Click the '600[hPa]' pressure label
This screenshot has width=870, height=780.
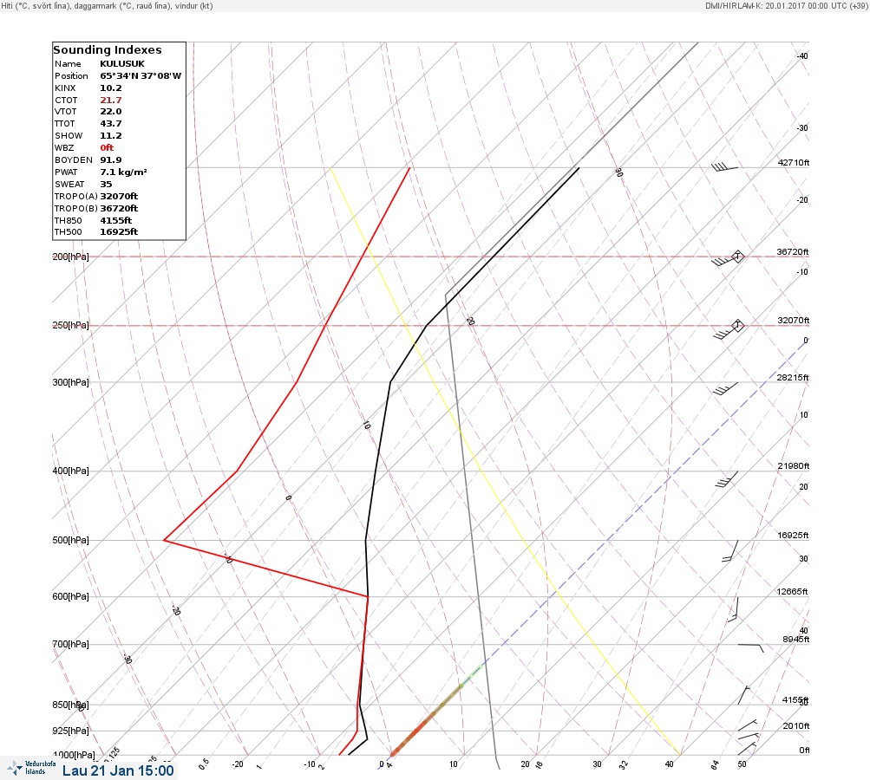pos(70,596)
